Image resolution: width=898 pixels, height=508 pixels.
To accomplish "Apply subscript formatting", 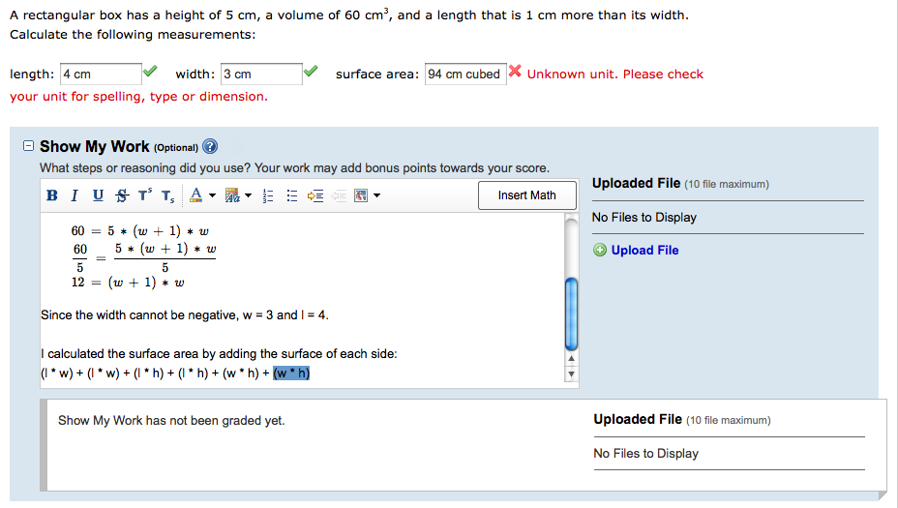I will 167,195.
